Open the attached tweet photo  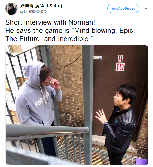pyautogui.click(x=77, y=105)
